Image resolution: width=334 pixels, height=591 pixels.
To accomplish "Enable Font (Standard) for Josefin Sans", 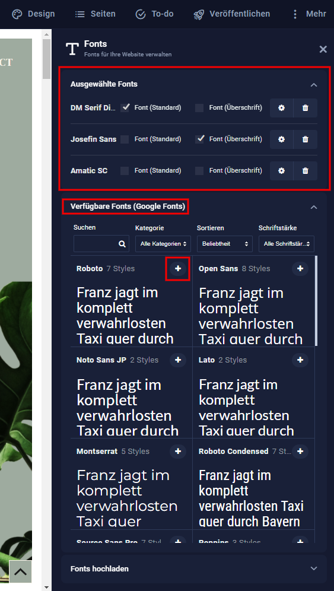I will pyautogui.click(x=125, y=139).
